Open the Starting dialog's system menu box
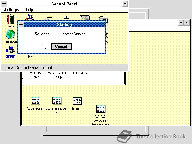The width and height of the screenshot is (192, 144). click(21, 24)
